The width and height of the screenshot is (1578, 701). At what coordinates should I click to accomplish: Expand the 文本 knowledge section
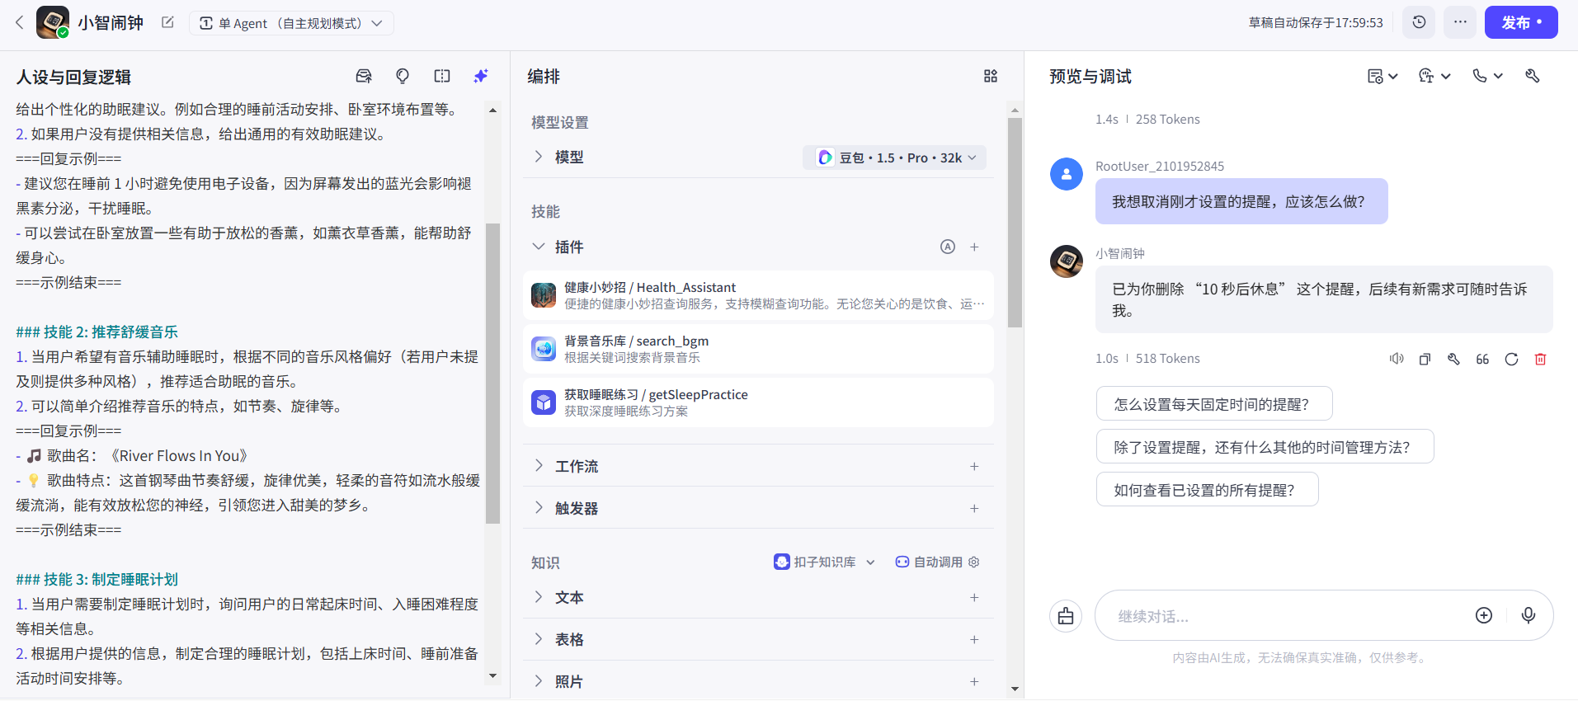[539, 597]
